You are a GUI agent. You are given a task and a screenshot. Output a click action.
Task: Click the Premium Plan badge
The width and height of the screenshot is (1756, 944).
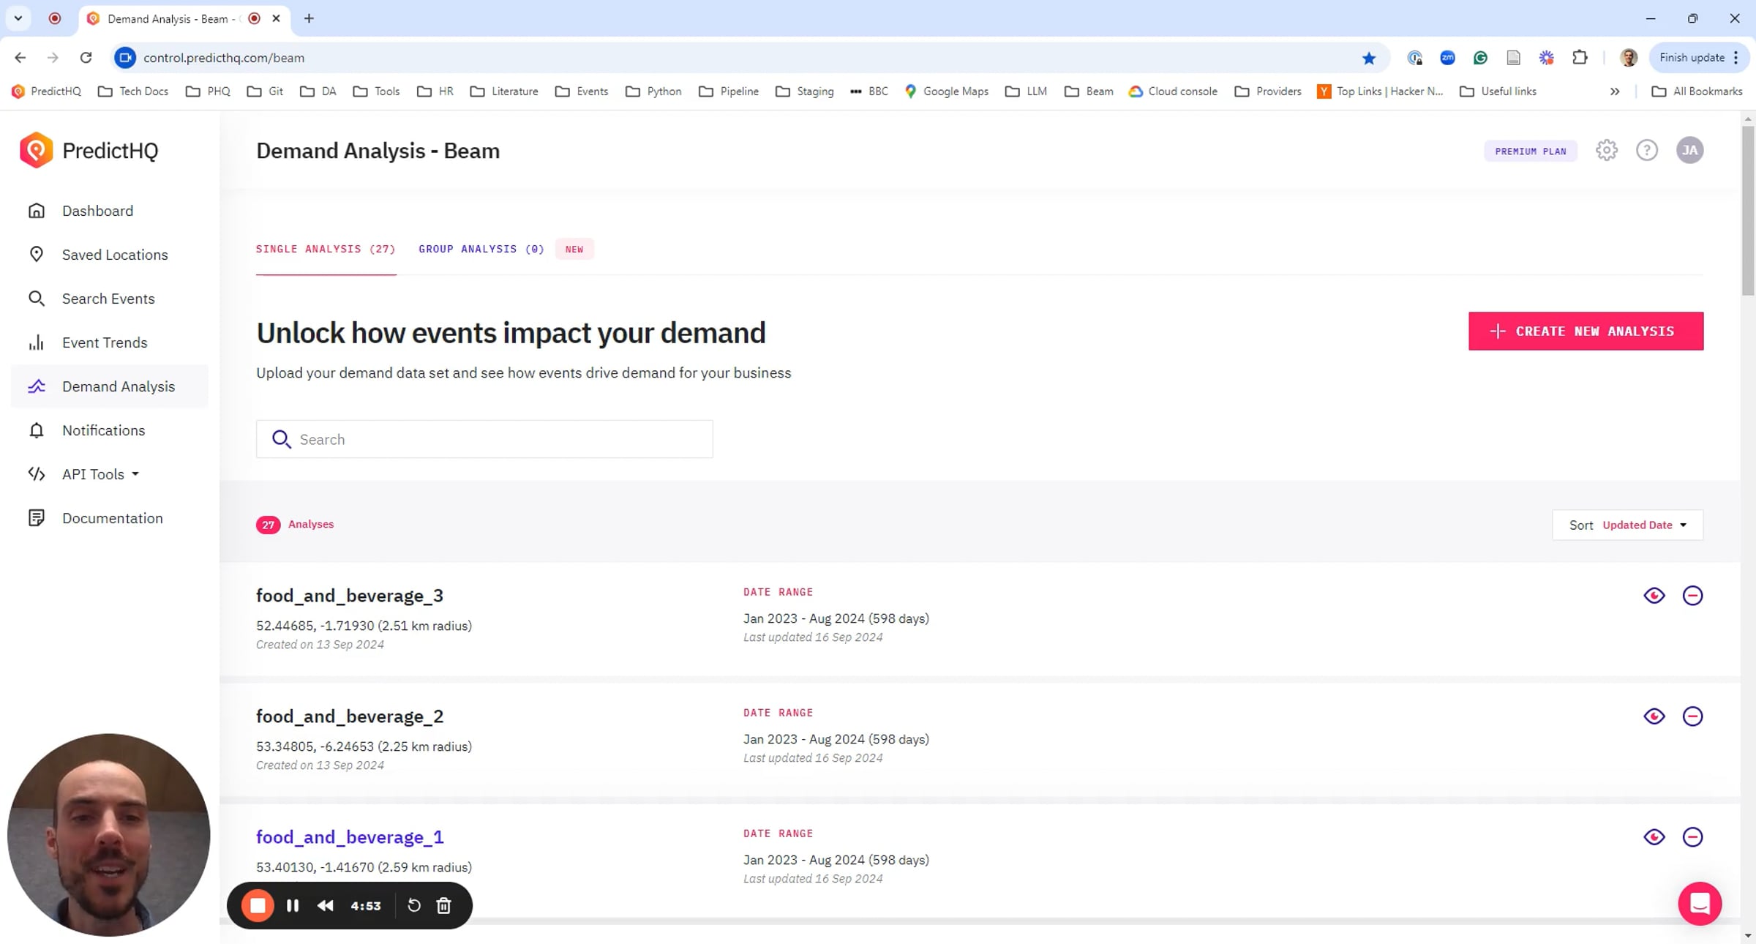point(1531,151)
